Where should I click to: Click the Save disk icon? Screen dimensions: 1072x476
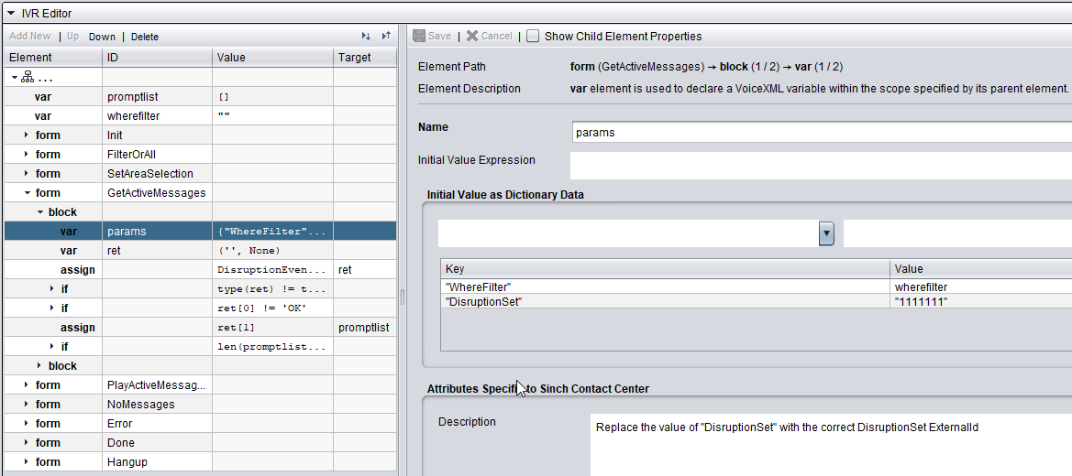pos(419,37)
